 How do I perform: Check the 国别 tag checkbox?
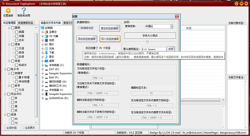point(13,28)
